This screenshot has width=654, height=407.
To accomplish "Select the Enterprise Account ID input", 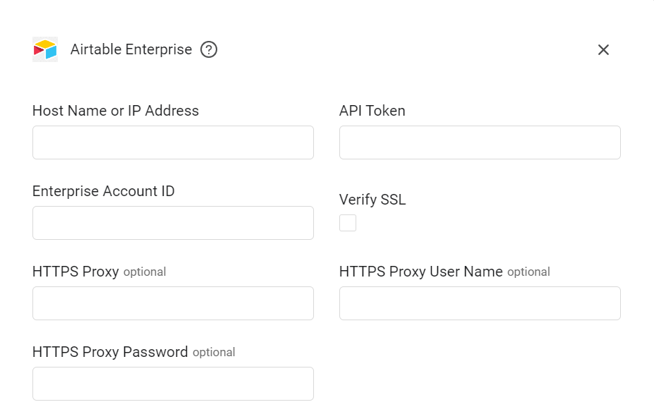I will coord(173,223).
